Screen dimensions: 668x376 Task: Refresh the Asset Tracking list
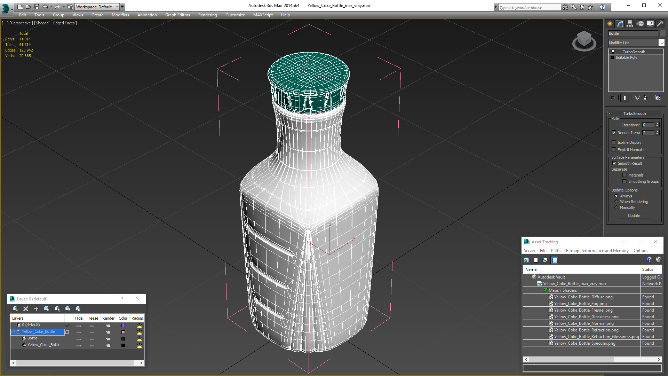527,260
